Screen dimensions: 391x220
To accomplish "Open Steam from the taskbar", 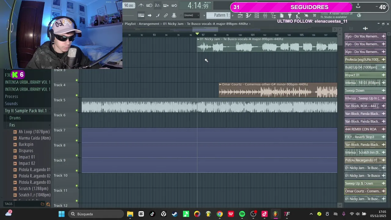I will (175, 214).
